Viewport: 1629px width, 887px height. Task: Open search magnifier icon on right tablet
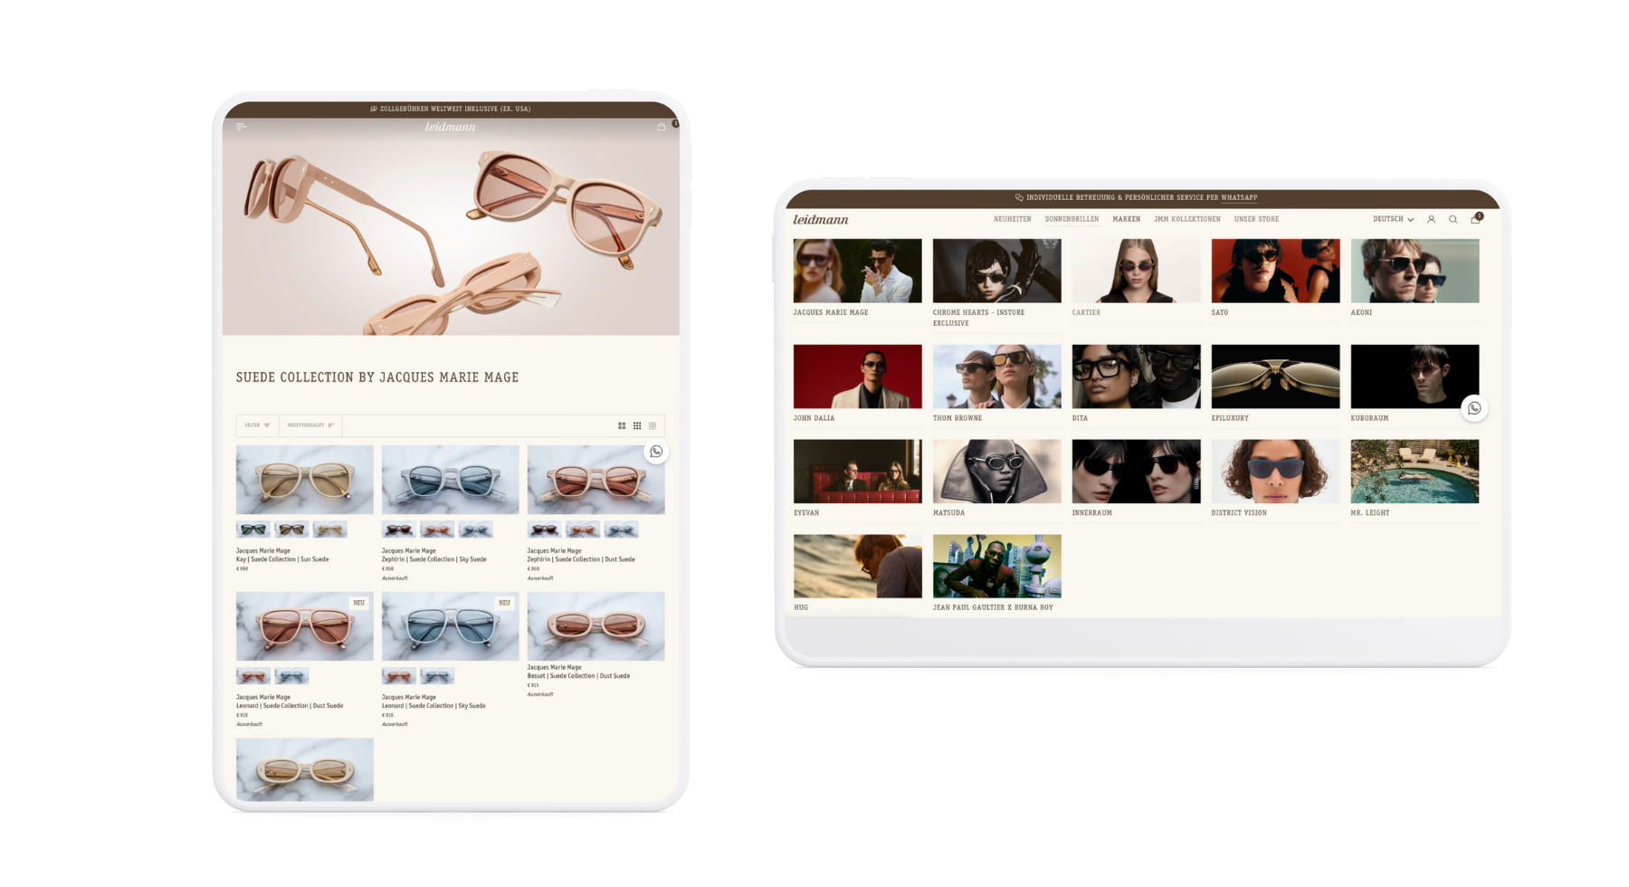coord(1453,219)
